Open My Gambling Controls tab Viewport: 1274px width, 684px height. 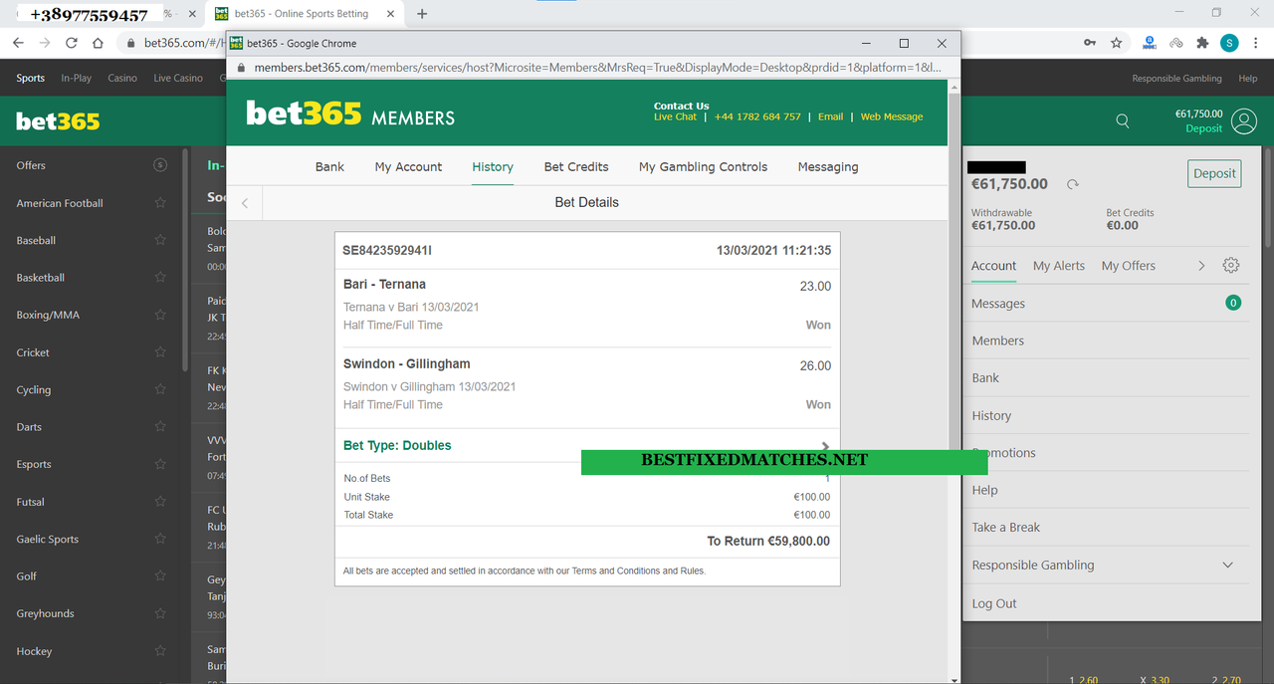(703, 167)
